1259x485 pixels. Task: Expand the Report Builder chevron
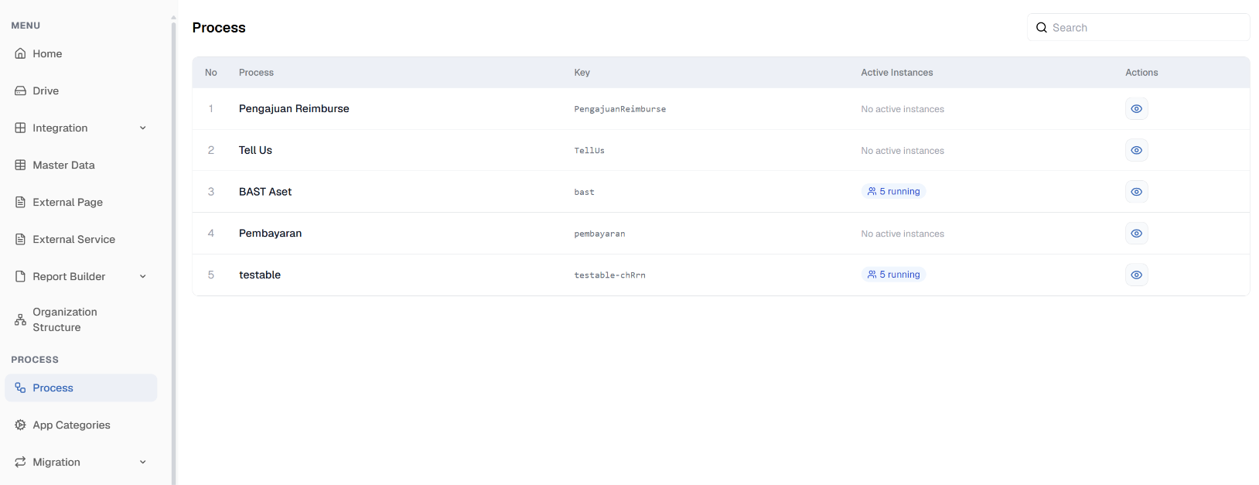(x=143, y=276)
